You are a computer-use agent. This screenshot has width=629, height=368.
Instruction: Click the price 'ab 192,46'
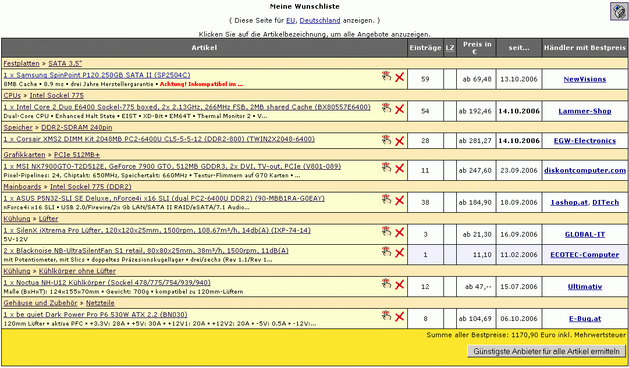pyautogui.click(x=475, y=112)
